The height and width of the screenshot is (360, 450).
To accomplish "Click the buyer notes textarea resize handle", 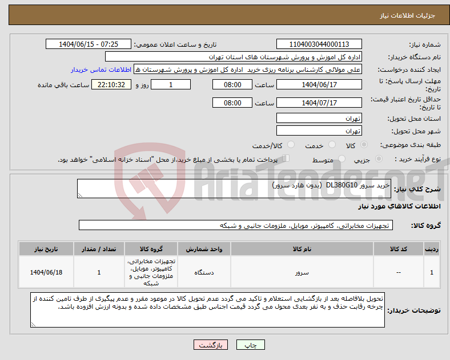I will click(33, 325).
